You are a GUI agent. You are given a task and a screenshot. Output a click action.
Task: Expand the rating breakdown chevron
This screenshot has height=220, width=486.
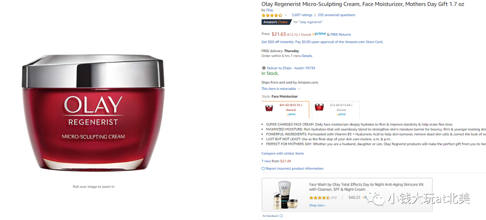285,15
